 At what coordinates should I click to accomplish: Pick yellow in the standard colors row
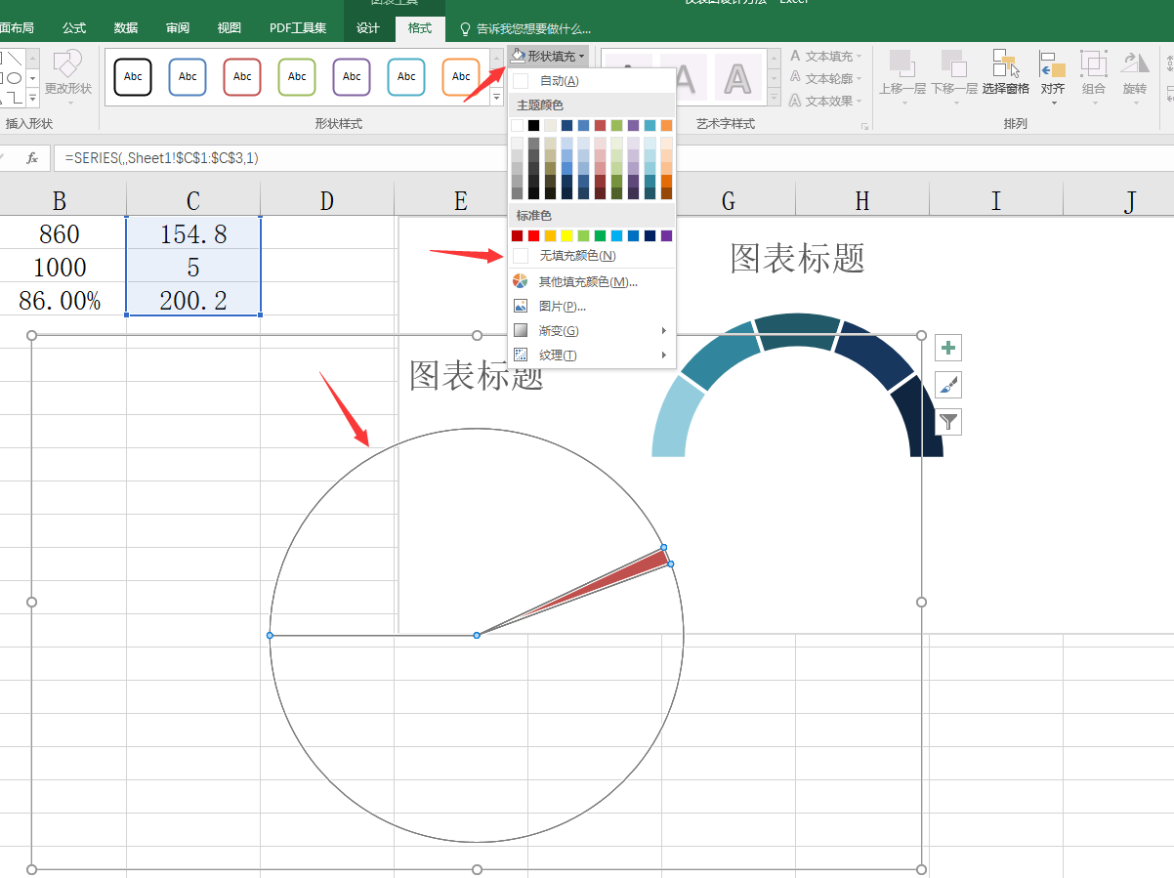click(x=566, y=235)
